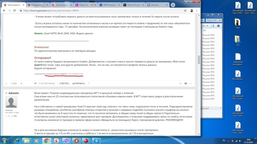The height and width of the screenshot is (144, 257).
Task: Open Yandex browser from taskbar
Action: click(57, 141)
